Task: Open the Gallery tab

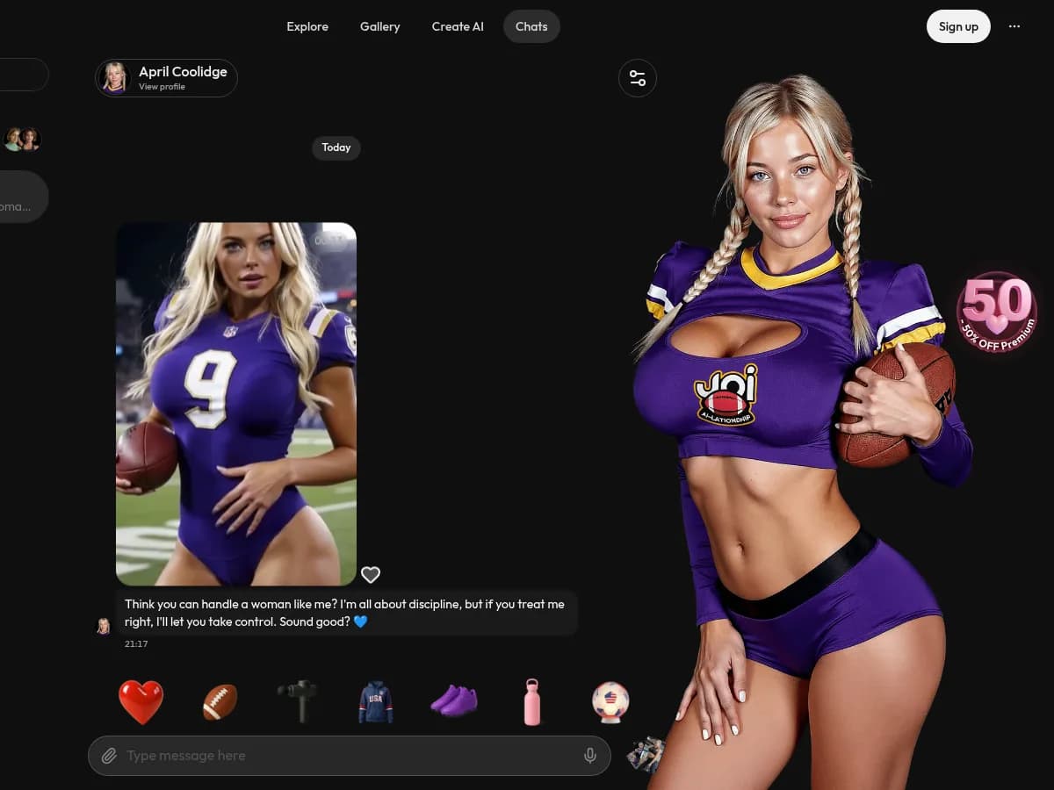Action: [380, 26]
